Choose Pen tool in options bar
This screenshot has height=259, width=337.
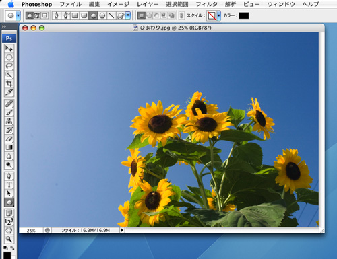pos(57,15)
